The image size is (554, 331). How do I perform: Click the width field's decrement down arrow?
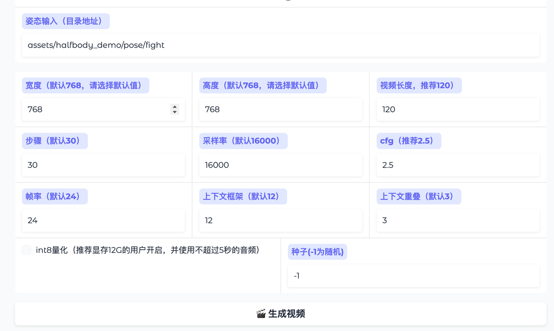tap(174, 112)
